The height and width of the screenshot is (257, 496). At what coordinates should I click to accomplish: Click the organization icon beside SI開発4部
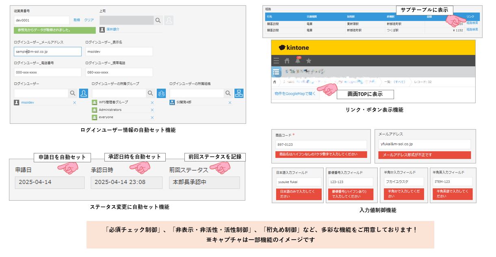point(172,102)
